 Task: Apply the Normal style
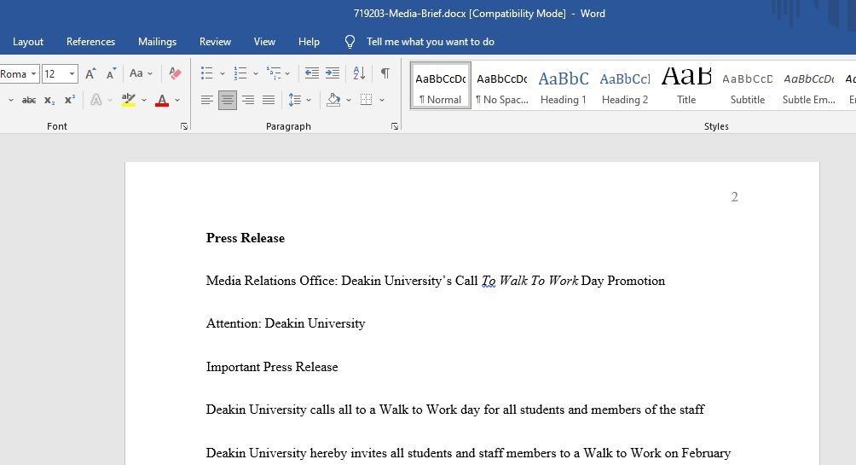tap(441, 86)
